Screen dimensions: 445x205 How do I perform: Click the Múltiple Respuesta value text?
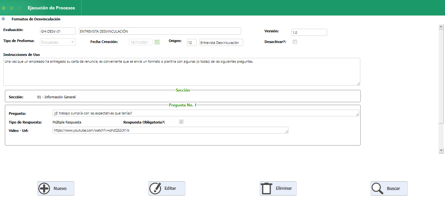pos(67,122)
